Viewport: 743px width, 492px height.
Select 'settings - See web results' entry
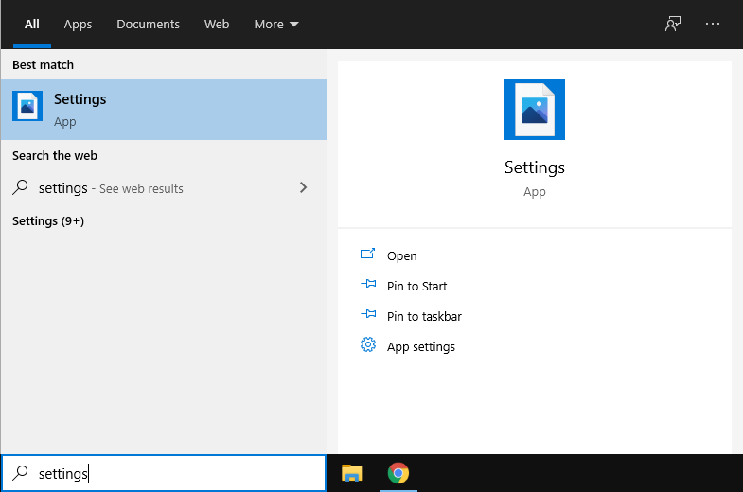tap(164, 188)
